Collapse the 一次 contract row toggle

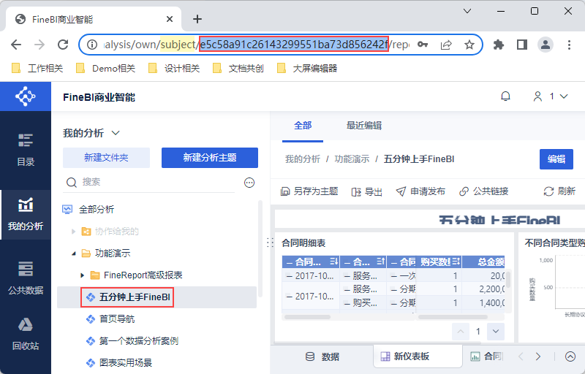coord(393,276)
